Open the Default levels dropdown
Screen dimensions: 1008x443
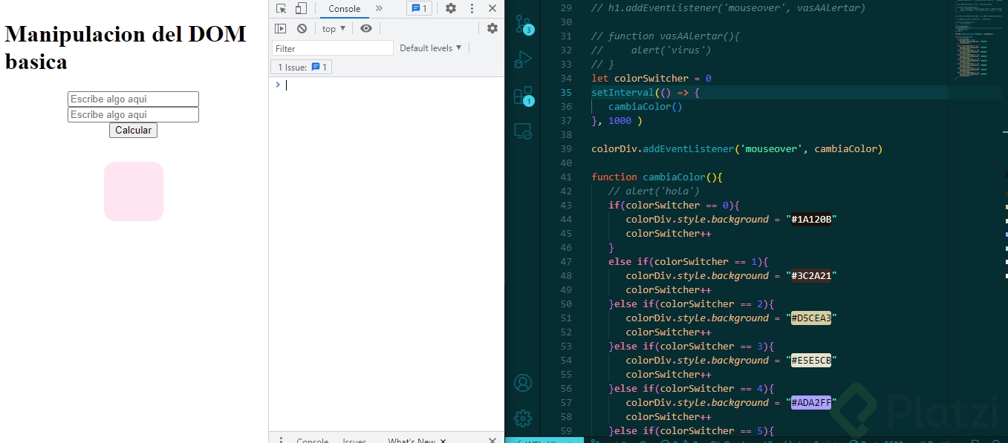pos(431,48)
